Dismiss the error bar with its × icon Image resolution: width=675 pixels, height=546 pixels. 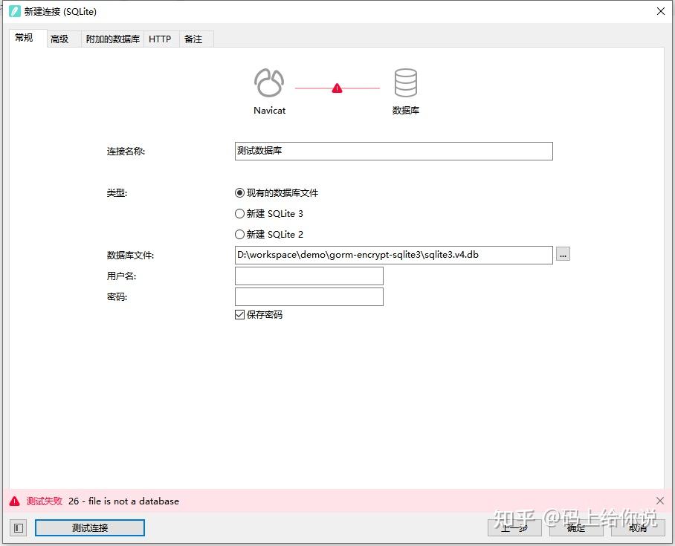click(x=660, y=501)
